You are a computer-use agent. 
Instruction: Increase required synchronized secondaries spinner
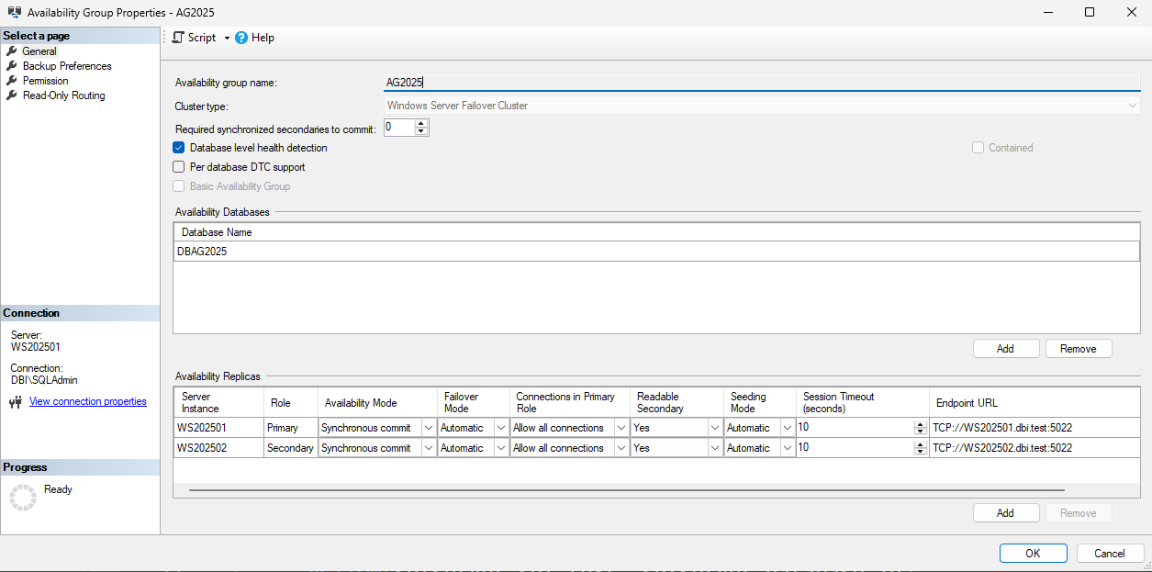point(421,124)
